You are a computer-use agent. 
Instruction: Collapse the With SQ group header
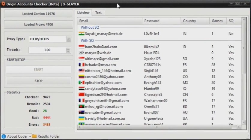click(x=87, y=41)
